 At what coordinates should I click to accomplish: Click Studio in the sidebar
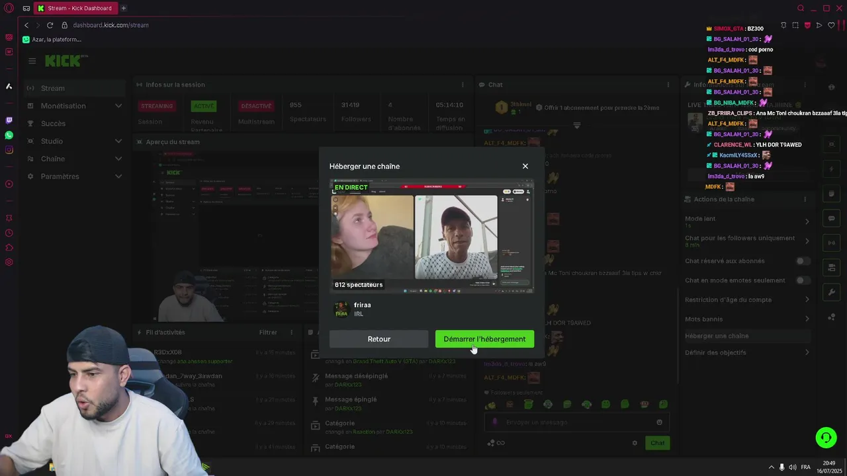point(52,141)
